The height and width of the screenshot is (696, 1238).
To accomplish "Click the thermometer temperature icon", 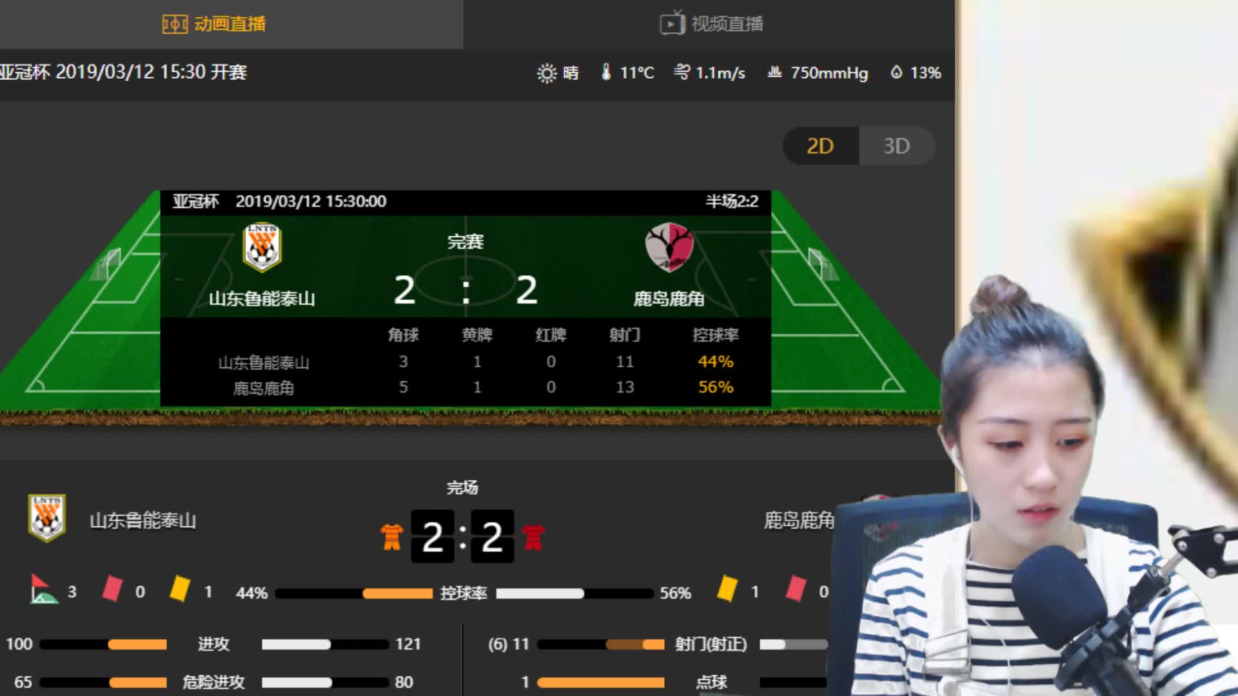I will (605, 72).
